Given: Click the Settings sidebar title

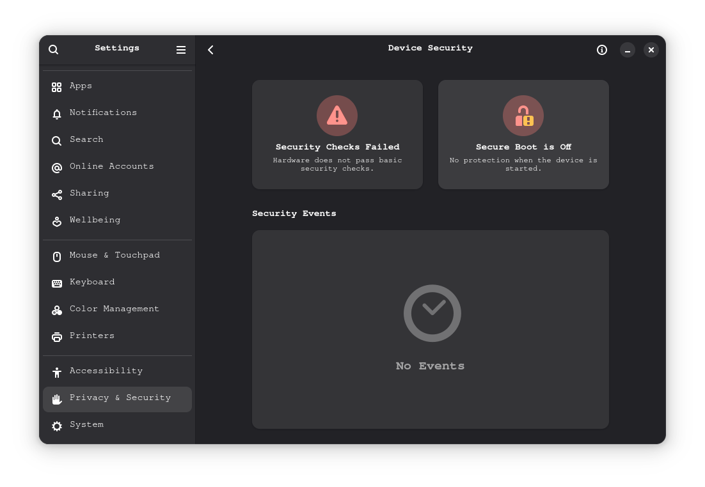Looking at the screenshot, I should [x=117, y=48].
